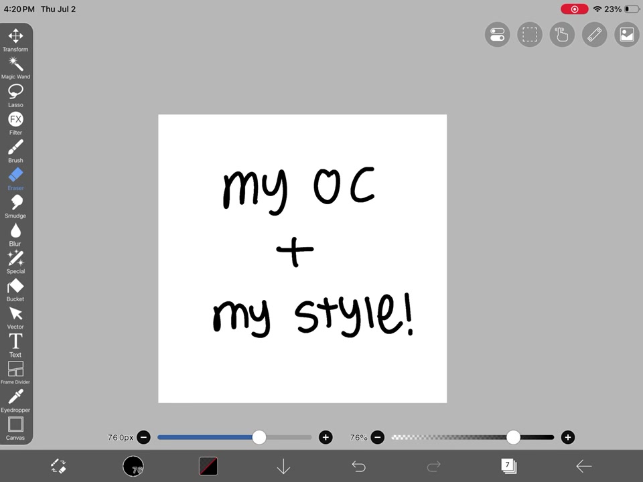
Task: Open the FX Filter tool
Action: 15,123
